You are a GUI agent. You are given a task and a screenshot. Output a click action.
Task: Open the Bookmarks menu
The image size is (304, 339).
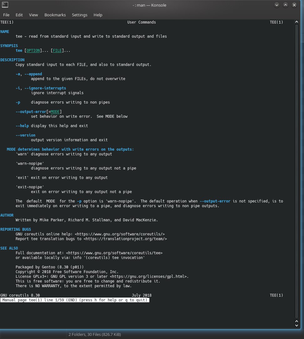pos(55,15)
